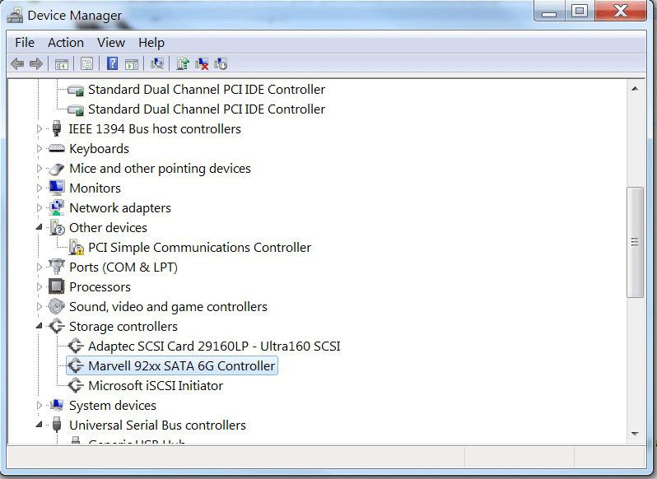The height and width of the screenshot is (479, 657).
Task: Click the Network adapters icon
Action: pyautogui.click(x=57, y=207)
